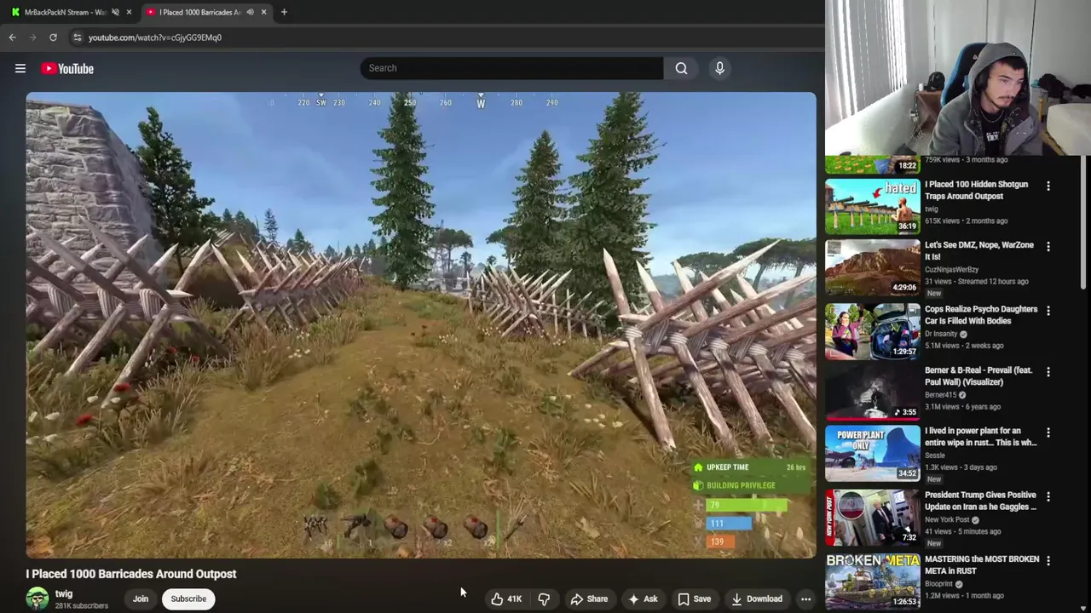Screen dimensions: 1091x613
Task: Open title President Trump Gives Positive Update
Action: pyautogui.click(x=981, y=501)
